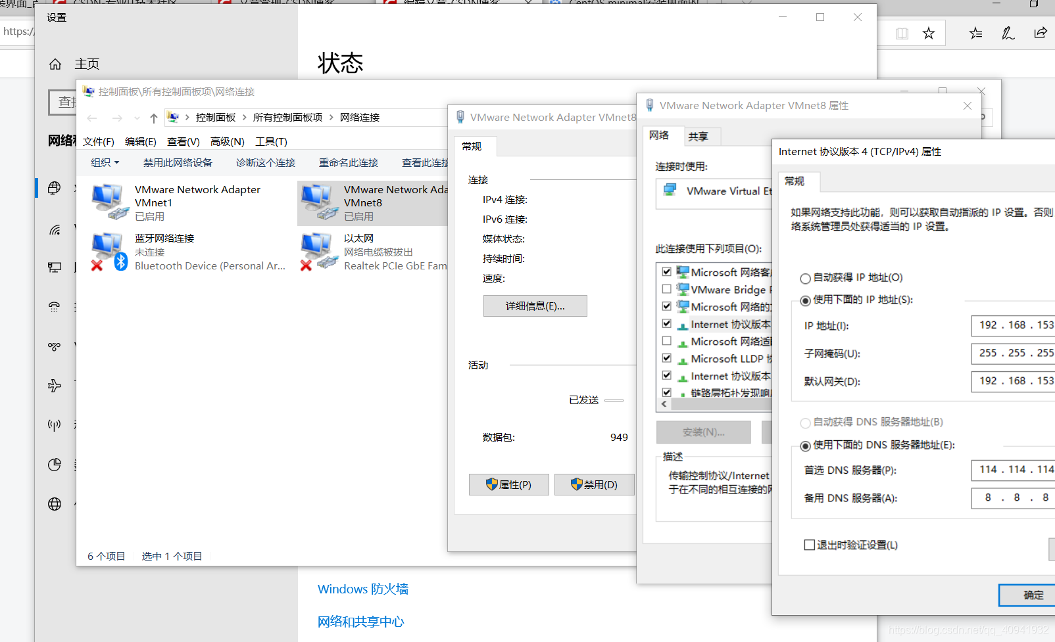1055x642 pixels.
Task: Select VMware Network Adapter VMnet8 icon
Action: pyautogui.click(x=318, y=201)
